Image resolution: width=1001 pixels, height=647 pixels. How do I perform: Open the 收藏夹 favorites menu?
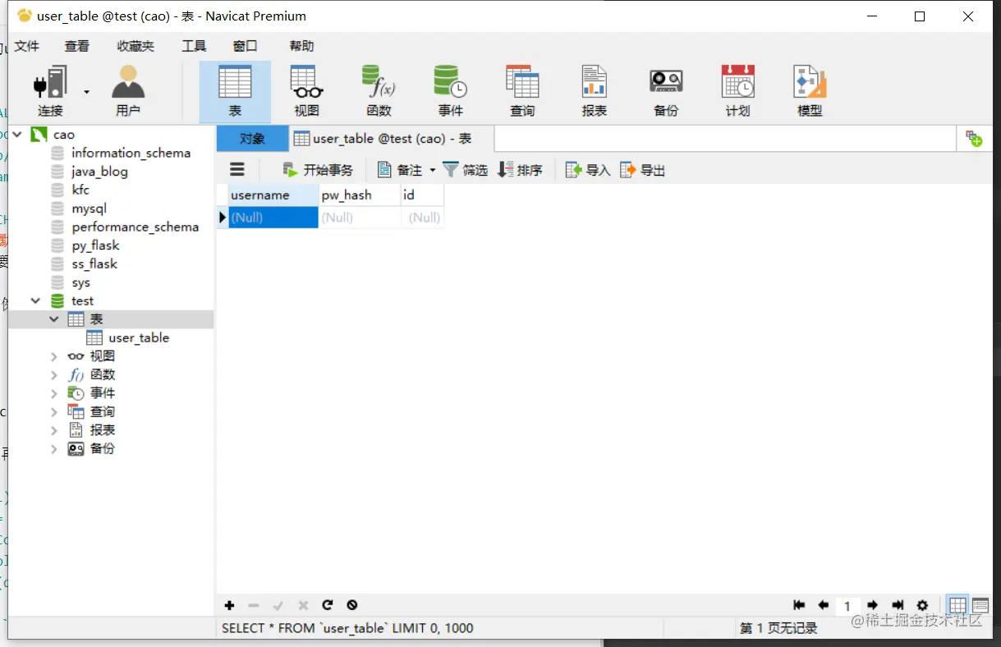135,46
